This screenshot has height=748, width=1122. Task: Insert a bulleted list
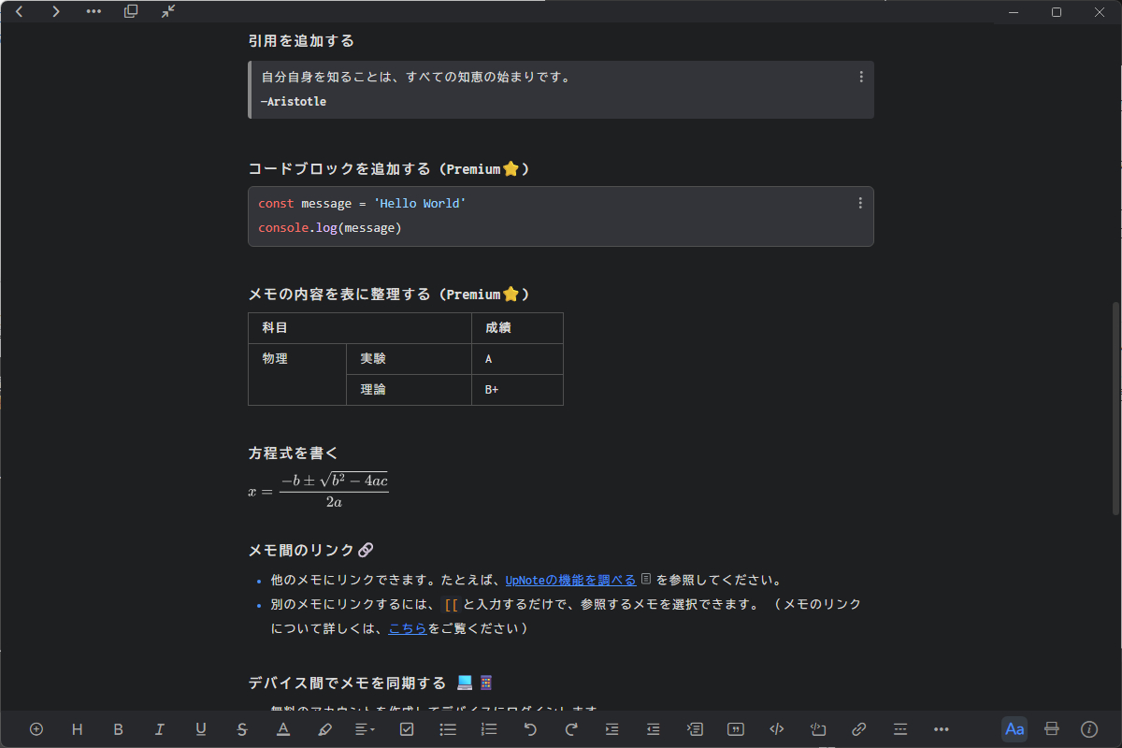pyautogui.click(x=448, y=729)
